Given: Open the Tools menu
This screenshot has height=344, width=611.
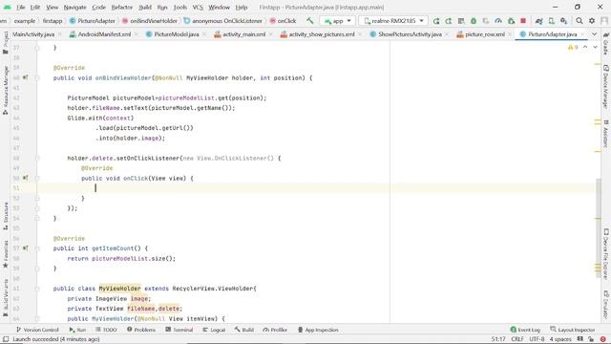Looking at the screenshot, I should (x=180, y=7).
